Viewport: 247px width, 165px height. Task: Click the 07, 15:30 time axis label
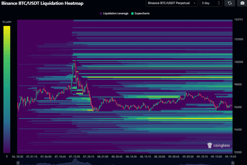[74, 156]
